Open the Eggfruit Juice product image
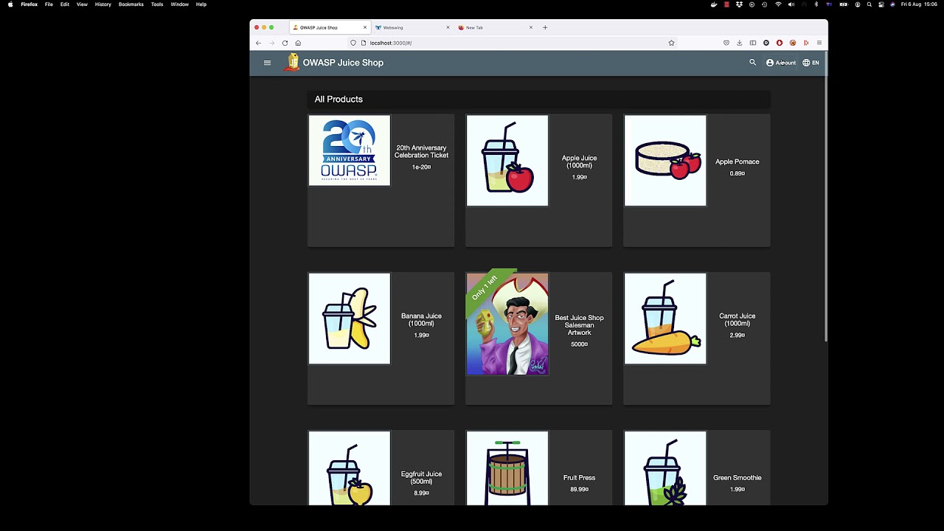The image size is (944, 531). 350,469
